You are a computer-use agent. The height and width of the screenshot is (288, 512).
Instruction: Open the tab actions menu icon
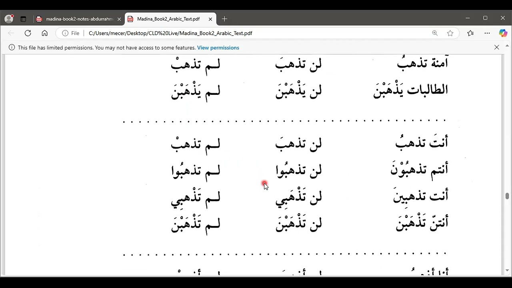pyautogui.click(x=23, y=19)
